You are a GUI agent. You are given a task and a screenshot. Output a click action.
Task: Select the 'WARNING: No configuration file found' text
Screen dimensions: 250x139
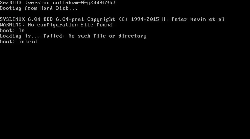tap(56, 25)
